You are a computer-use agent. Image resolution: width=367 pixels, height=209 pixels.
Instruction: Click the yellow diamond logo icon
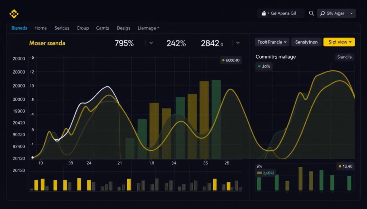point(14,14)
